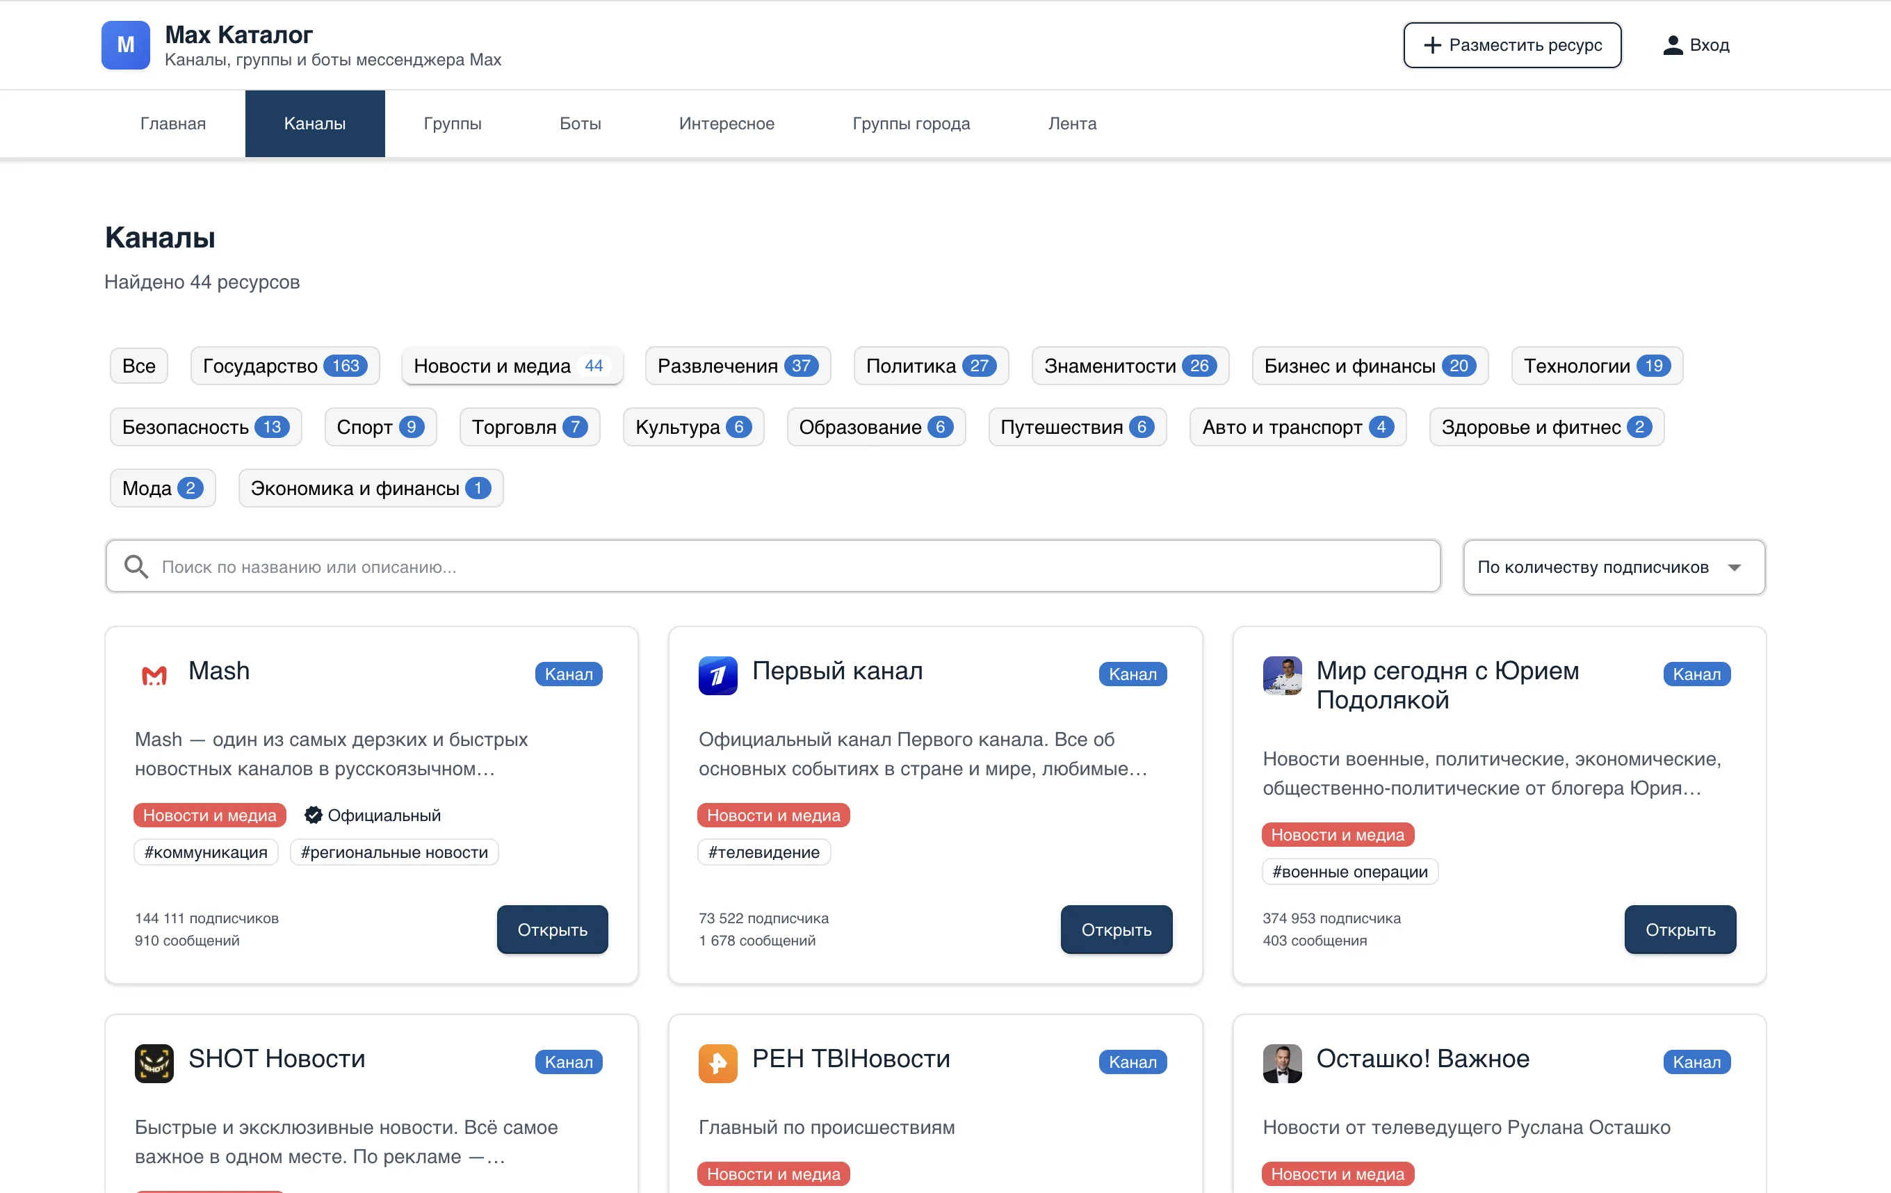This screenshot has width=1891, height=1193.
Task: Toggle the Государство 163 category filter
Action: (284, 366)
